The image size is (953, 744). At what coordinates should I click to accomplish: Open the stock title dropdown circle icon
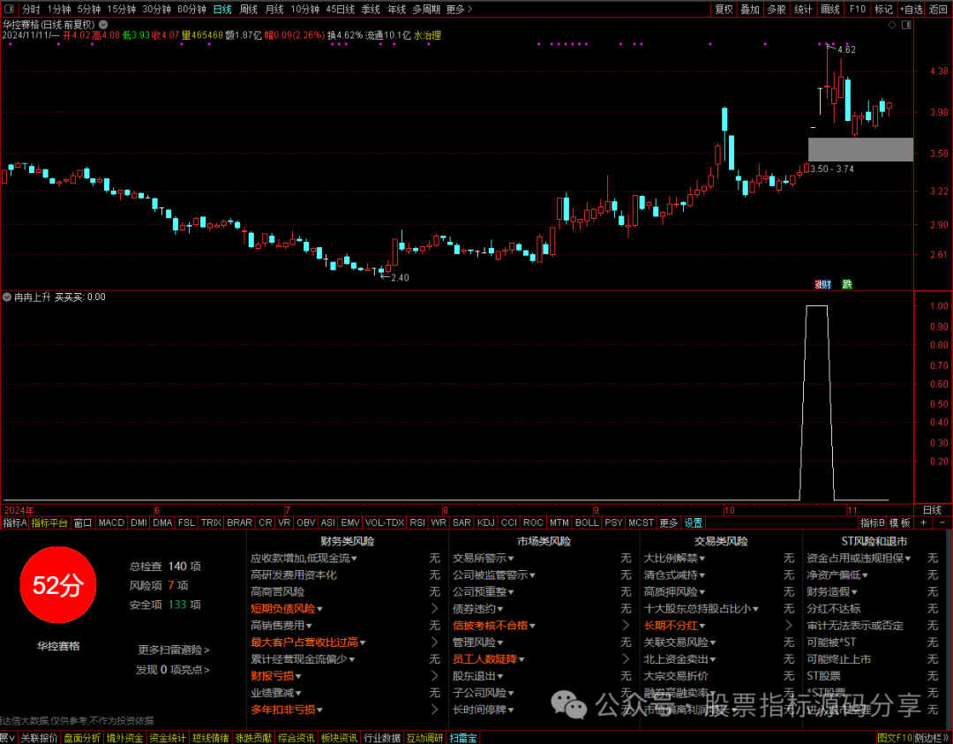pyautogui.click(x=103, y=25)
